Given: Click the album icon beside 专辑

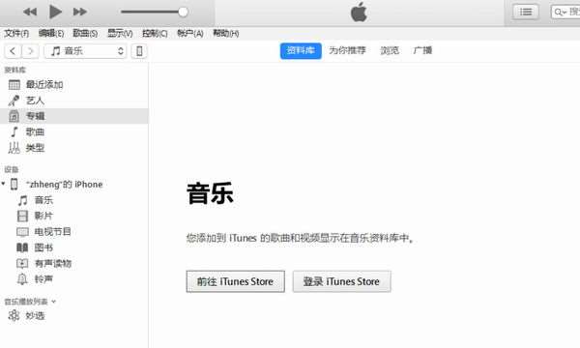Looking at the screenshot, I should tap(14, 116).
